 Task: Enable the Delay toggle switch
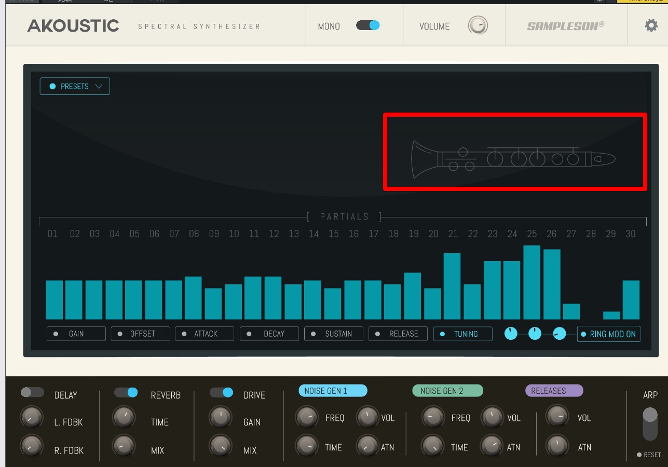(32, 392)
